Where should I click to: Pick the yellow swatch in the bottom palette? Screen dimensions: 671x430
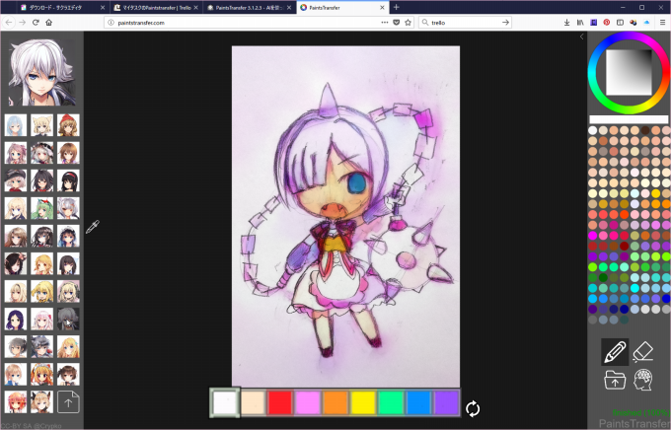363,403
